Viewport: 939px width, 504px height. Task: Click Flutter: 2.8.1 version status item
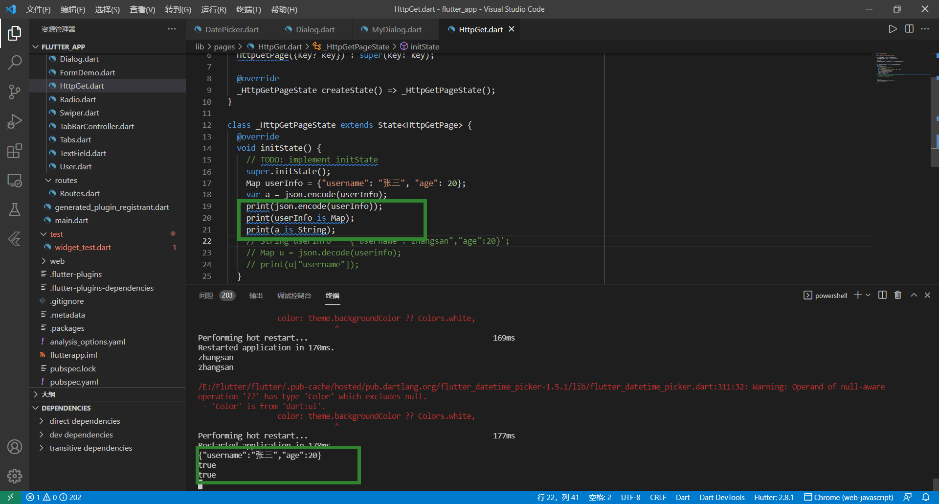click(774, 497)
